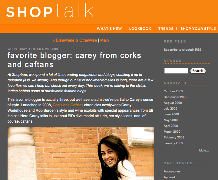
Task: Follow the Corks and Caftans link
Action: point(68,105)
